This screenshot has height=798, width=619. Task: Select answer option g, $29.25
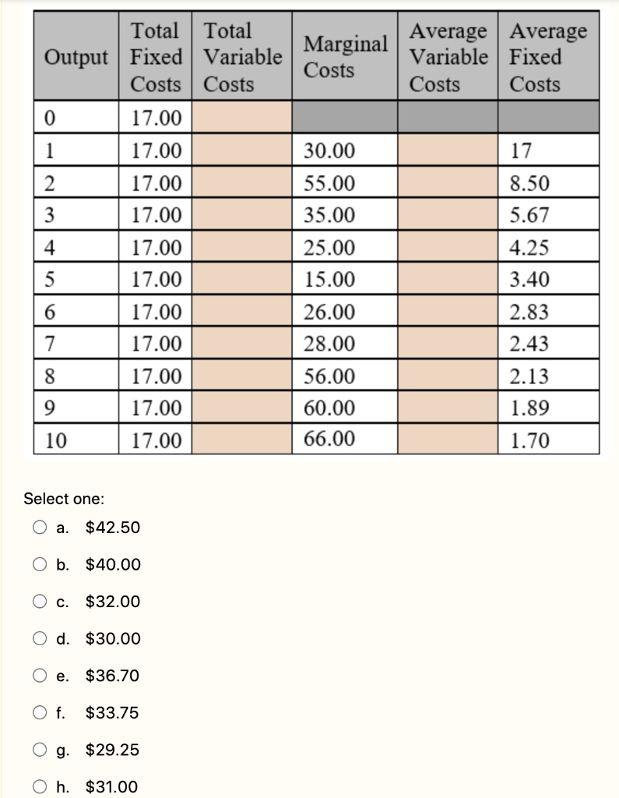point(39,750)
